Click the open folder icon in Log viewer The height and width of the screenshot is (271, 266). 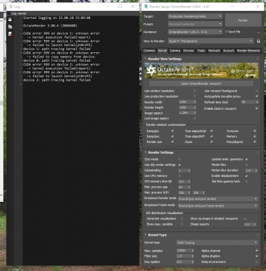10,26
